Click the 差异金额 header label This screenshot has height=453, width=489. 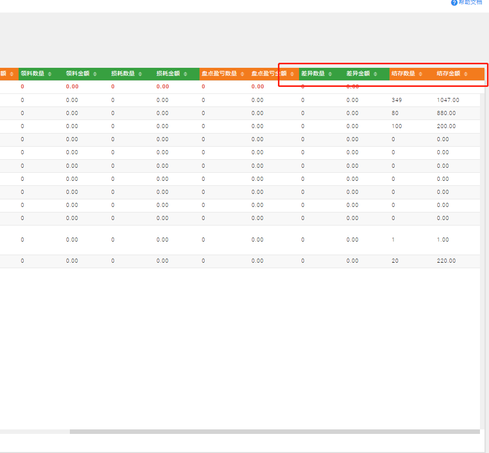point(358,73)
